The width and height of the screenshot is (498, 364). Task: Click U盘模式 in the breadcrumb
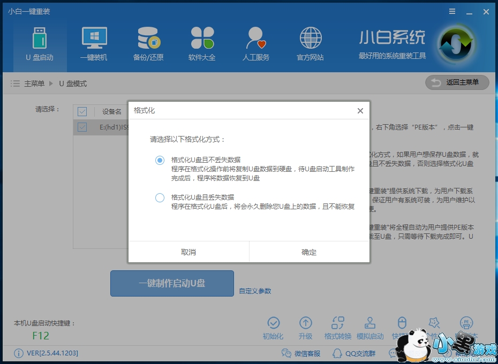(x=73, y=84)
